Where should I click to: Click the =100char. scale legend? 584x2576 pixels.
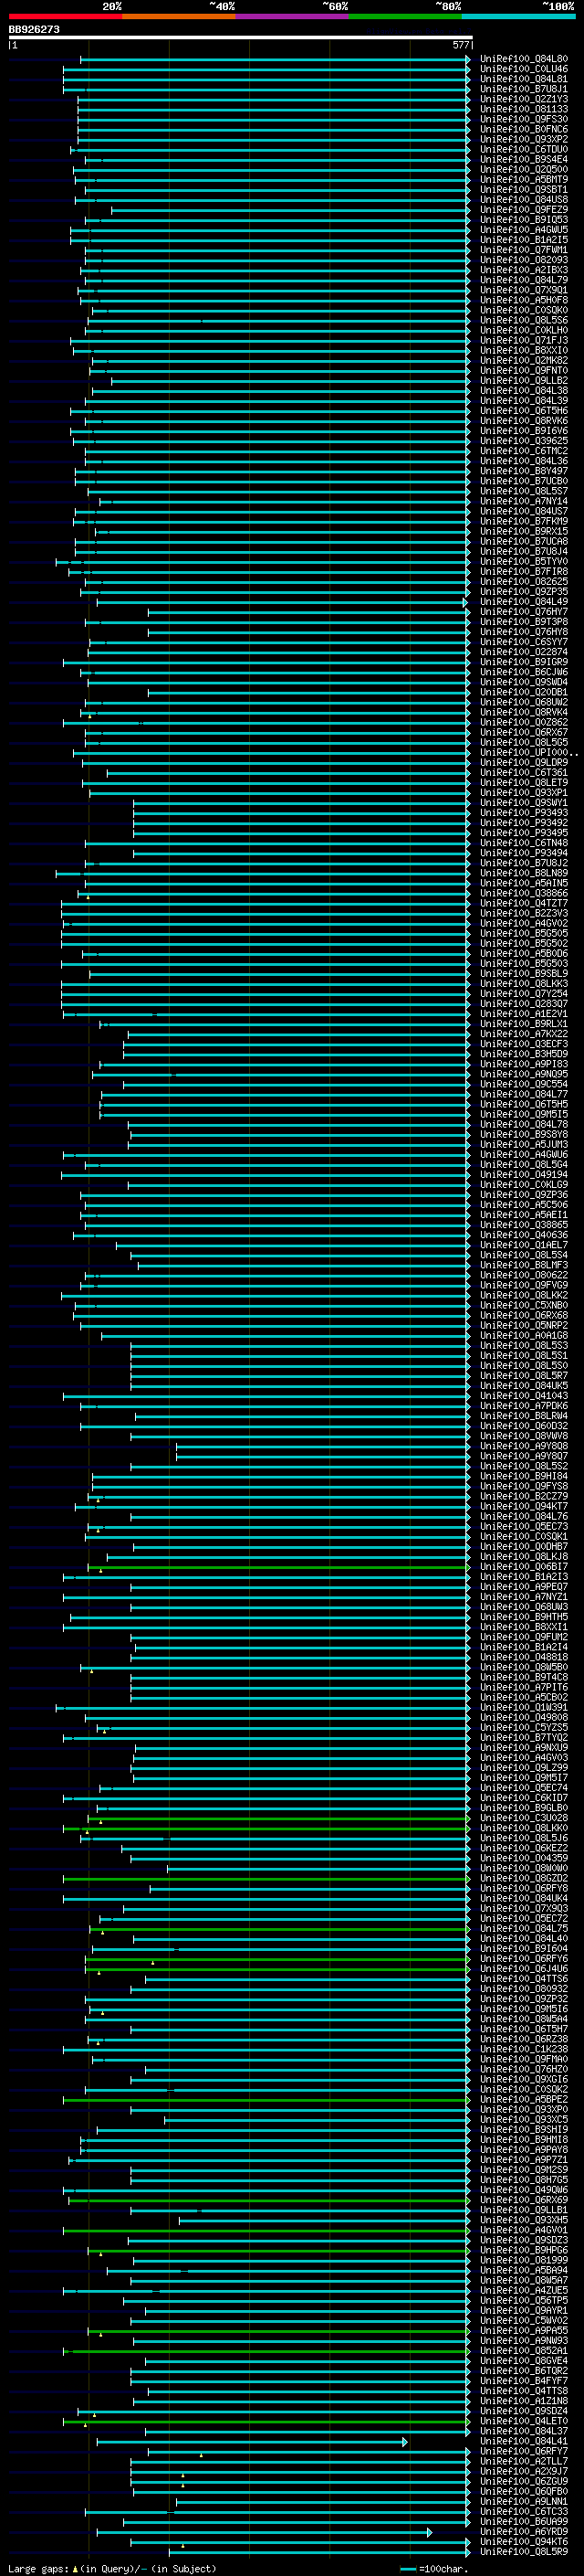(x=434, y=2569)
